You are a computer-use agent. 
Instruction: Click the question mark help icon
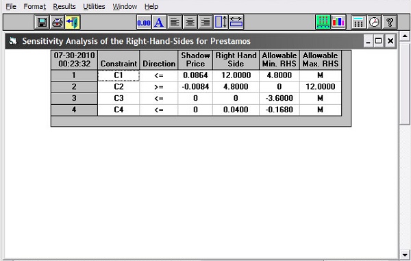[x=390, y=23]
